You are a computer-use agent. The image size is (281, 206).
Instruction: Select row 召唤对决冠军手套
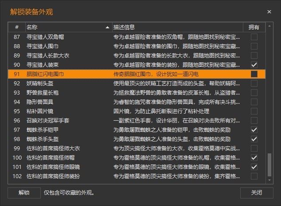coord(137,121)
